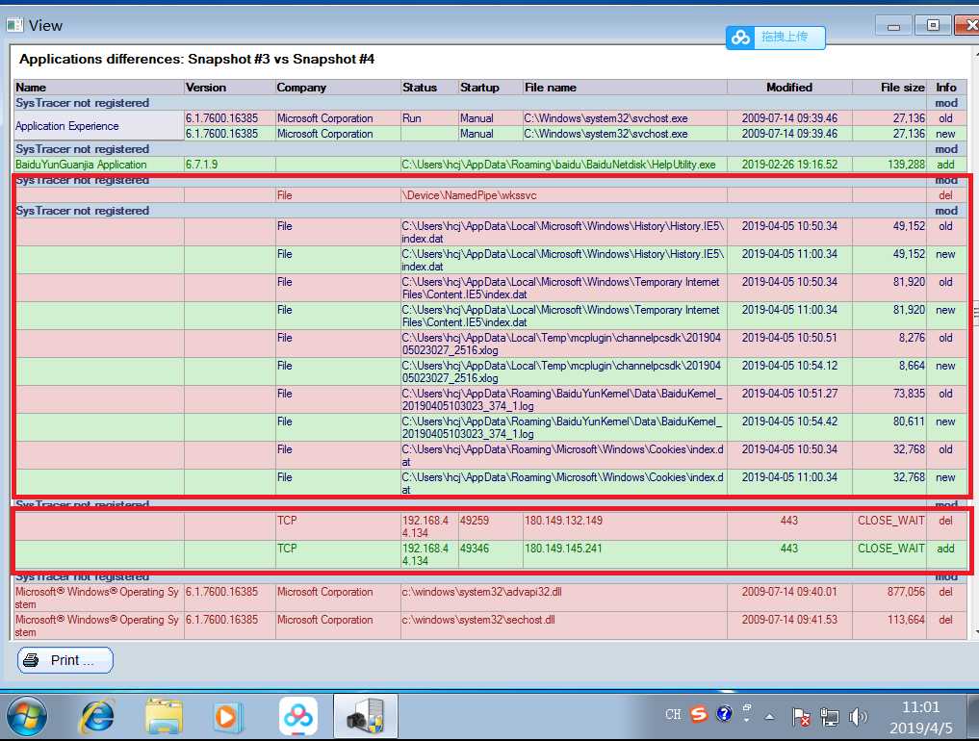Open the Windows Start menu
The width and height of the screenshot is (979, 741).
tap(26, 717)
